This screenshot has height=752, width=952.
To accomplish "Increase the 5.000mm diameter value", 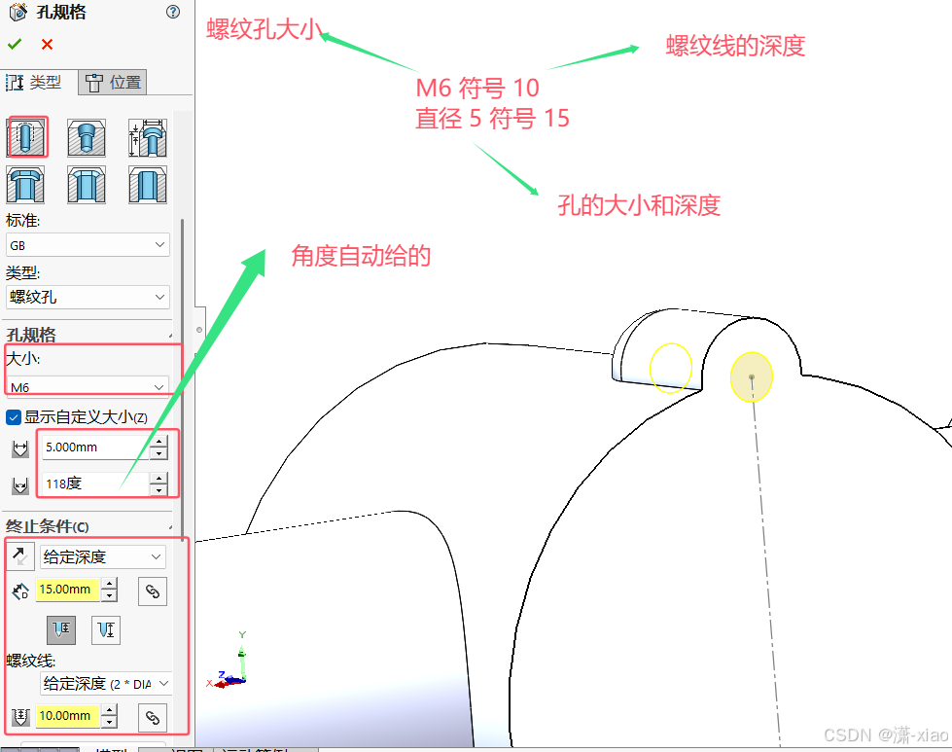I will point(159,442).
